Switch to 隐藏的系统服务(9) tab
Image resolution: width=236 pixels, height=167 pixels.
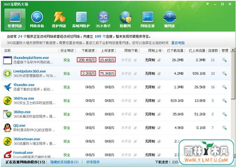(x=65, y=162)
